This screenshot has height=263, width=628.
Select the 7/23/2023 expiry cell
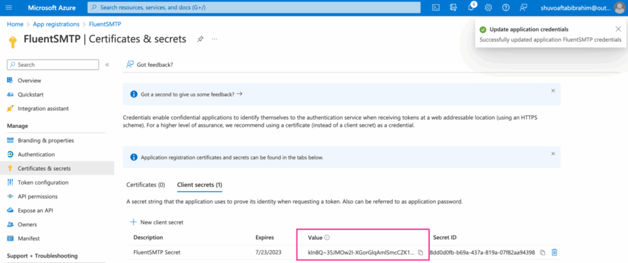coord(268,253)
